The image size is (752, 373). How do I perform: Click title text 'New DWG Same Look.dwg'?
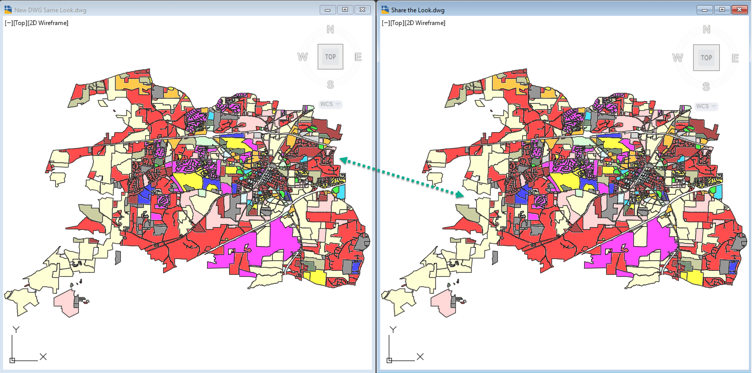(50, 10)
